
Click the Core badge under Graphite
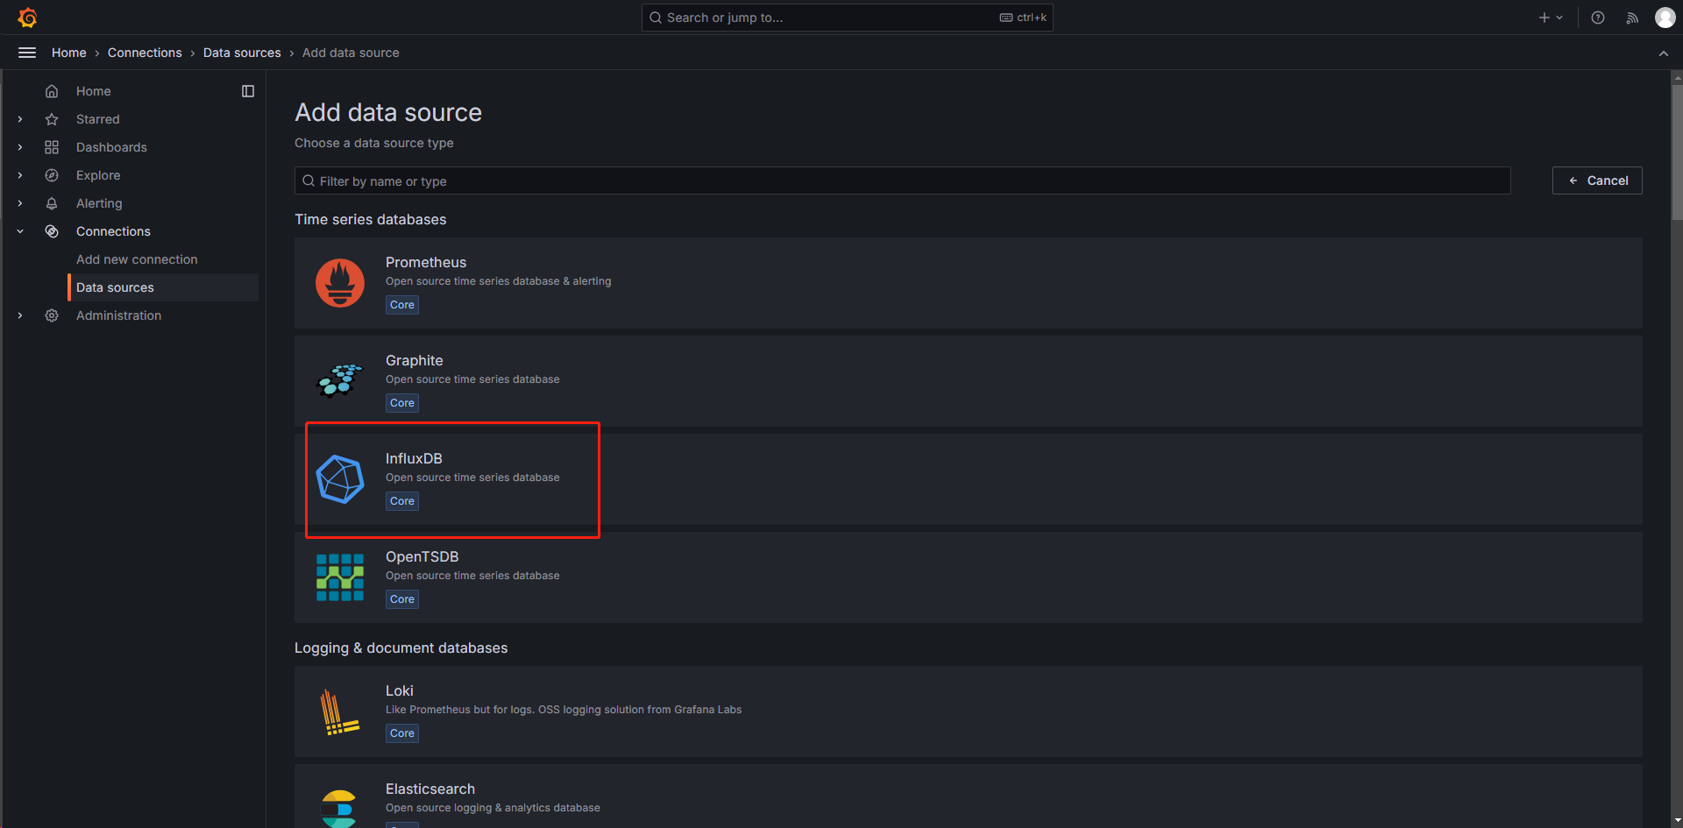pos(402,403)
